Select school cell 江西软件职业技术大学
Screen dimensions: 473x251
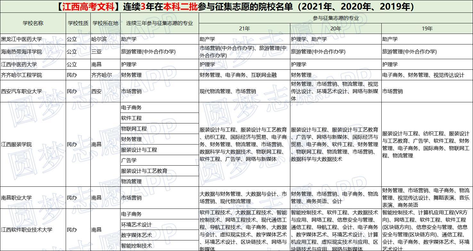pos(33,230)
